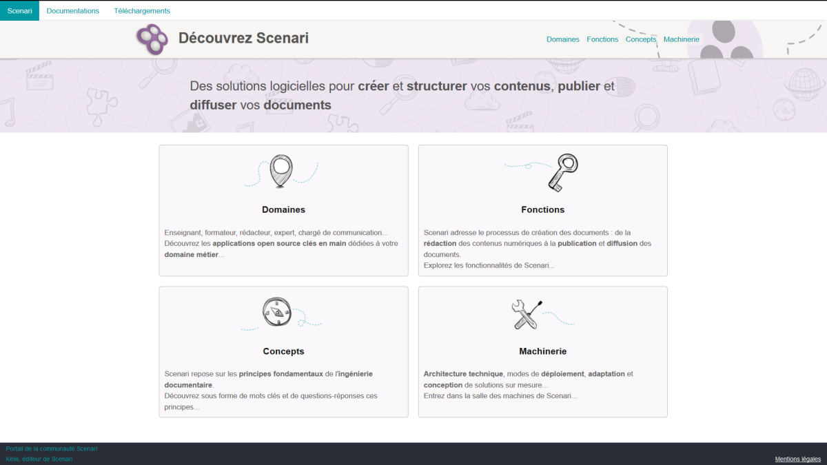This screenshot has height=465, width=827.
Task: Click 'Architecture technique' bold text
Action: pyautogui.click(x=463, y=374)
